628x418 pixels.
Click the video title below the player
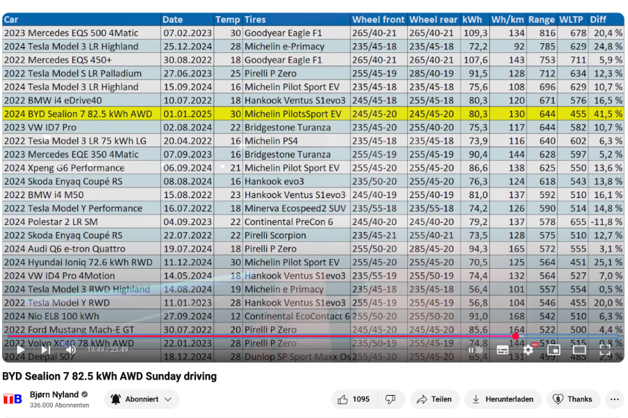coord(109,376)
